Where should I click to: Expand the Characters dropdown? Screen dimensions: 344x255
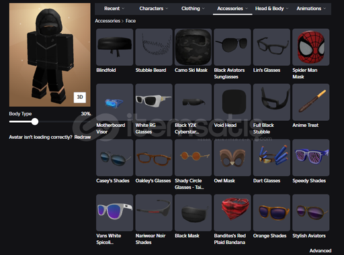coord(154,9)
